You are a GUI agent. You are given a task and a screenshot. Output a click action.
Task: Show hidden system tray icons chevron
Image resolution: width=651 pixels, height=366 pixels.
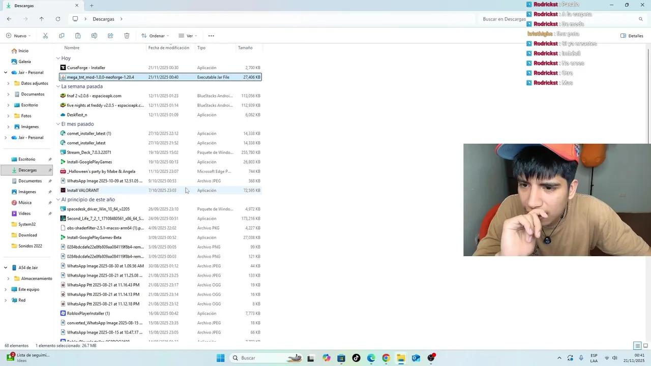pos(559,358)
